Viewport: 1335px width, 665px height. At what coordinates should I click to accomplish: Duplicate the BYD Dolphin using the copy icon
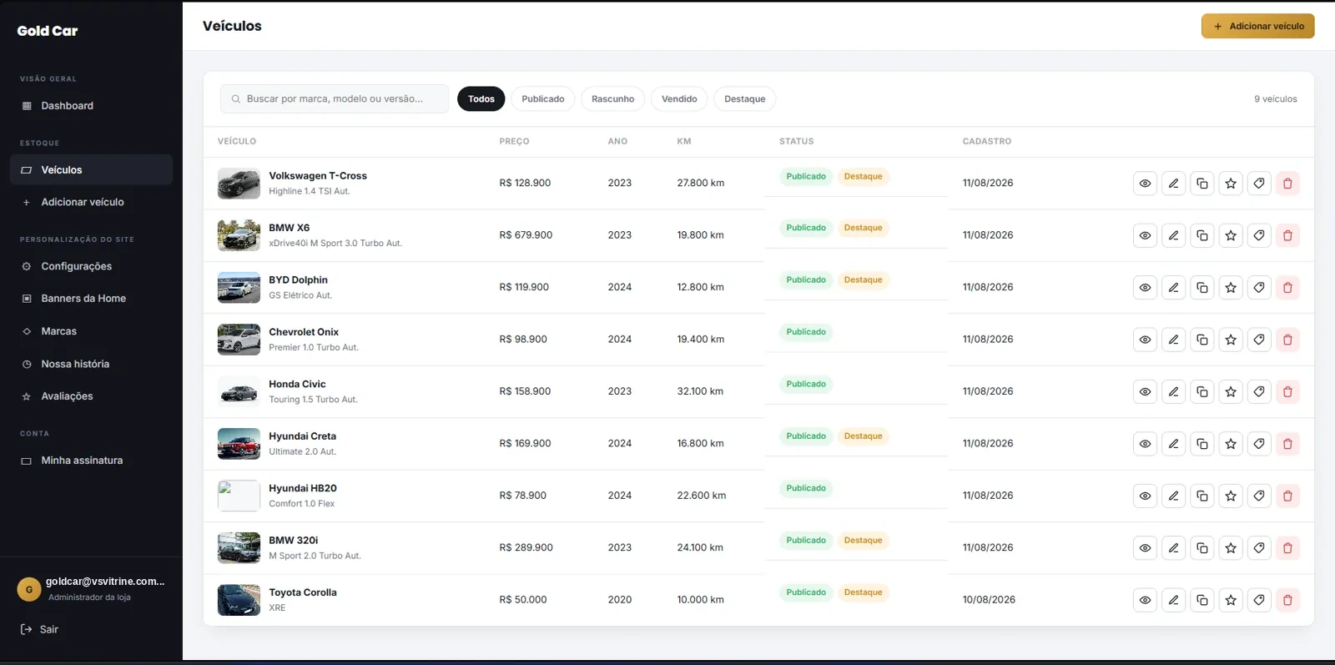[1201, 288]
